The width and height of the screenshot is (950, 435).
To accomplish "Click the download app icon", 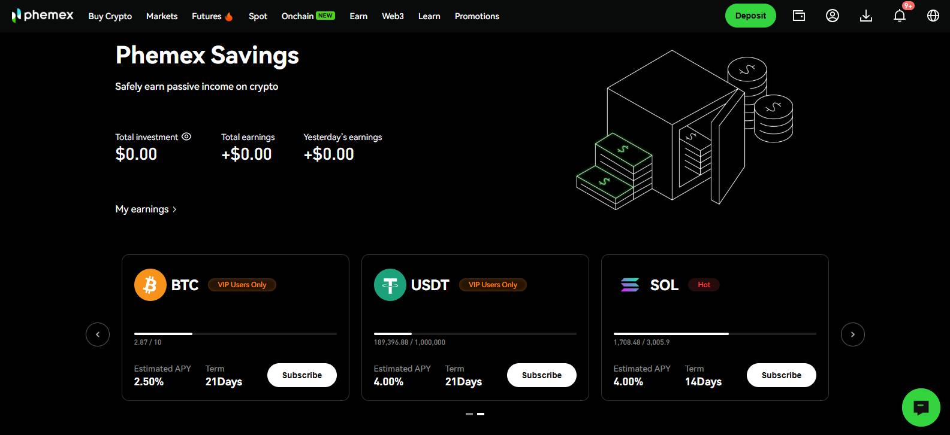I will click(x=866, y=16).
